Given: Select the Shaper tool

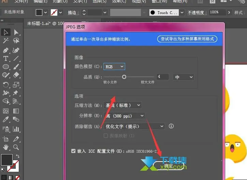Looking at the screenshot, I should pos(6,75).
